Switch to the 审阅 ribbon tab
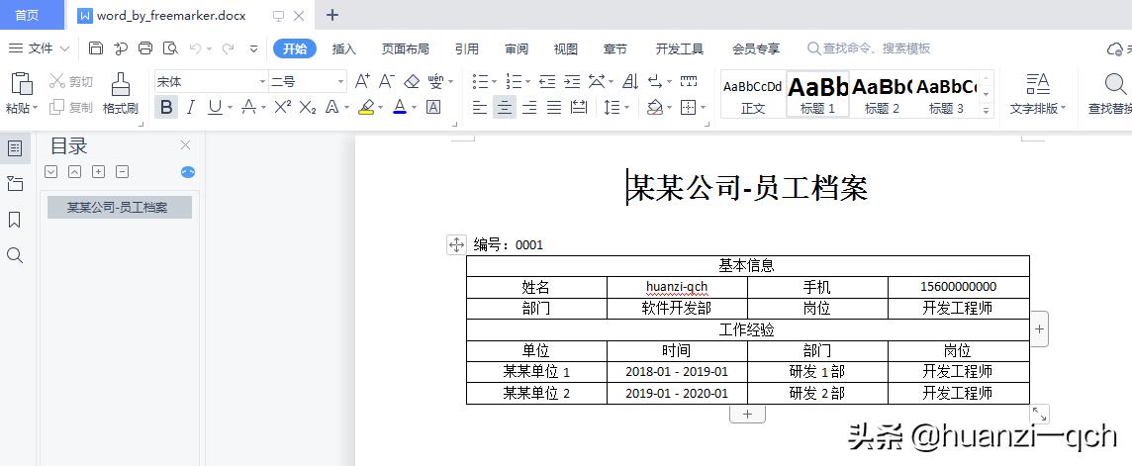 pyautogui.click(x=517, y=49)
